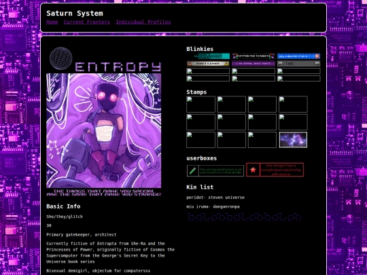Image resolution: width=367 pixels, height=275 pixels.
Task: Click the 'Robot Kisser' blinkie
Action: [208, 64]
